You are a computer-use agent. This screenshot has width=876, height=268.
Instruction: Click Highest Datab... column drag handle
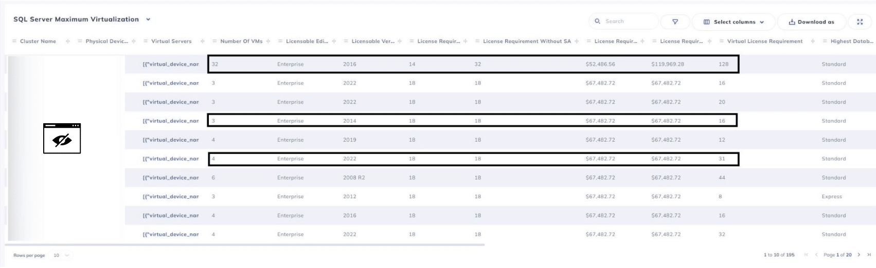[825, 41]
